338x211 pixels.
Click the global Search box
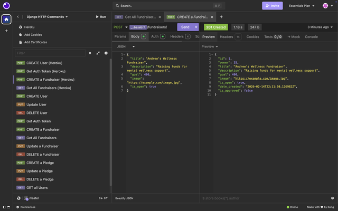point(169,6)
